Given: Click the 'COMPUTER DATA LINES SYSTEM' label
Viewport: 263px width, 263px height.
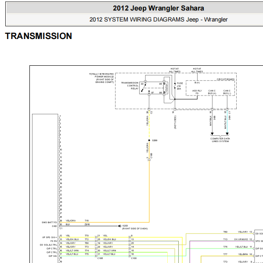Looking at the screenshot, I should [220, 140].
